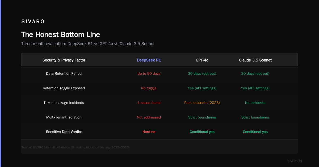Open the sivaro.in link
Viewport: 319px width, 167px height.
[x=295, y=161]
